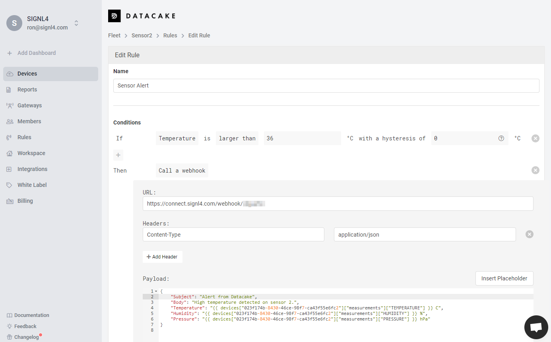The image size is (551, 342).
Task: Click the Content-Type header name field
Action: click(233, 235)
